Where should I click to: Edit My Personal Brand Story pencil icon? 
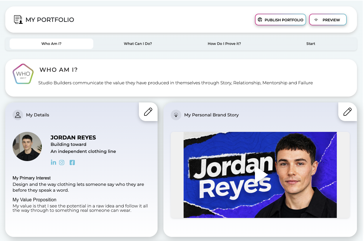click(348, 112)
